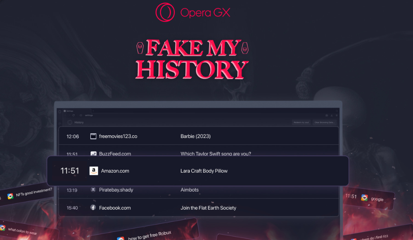Switch to the Settings tab
The width and height of the screenshot is (413, 240).
point(70,111)
